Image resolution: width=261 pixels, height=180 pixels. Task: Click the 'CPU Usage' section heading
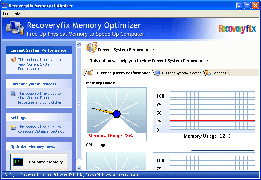tap(96, 145)
